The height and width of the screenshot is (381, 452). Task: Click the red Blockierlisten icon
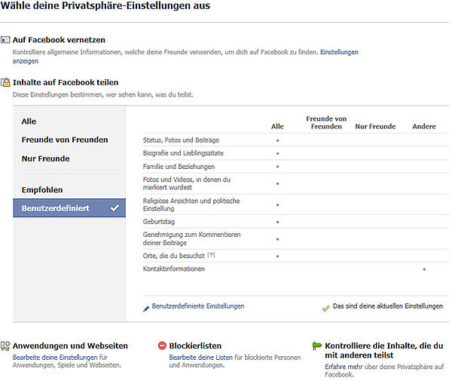coord(162,346)
